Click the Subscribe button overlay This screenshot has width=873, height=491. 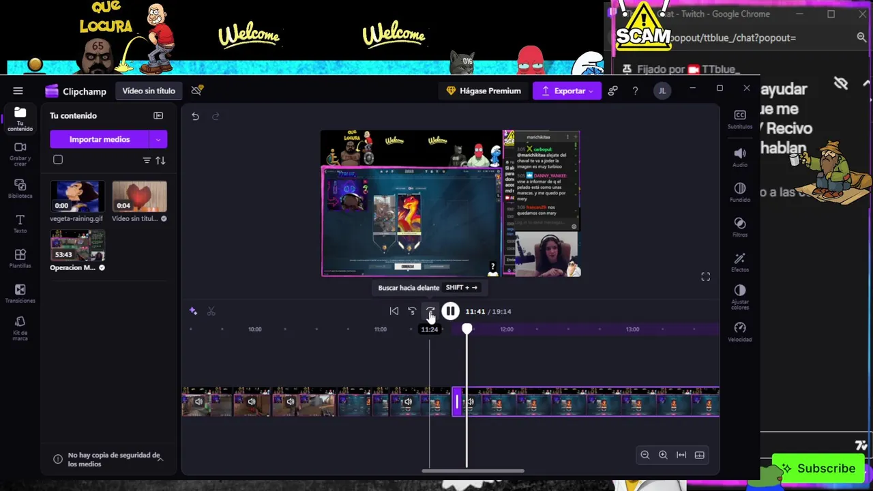(x=818, y=468)
